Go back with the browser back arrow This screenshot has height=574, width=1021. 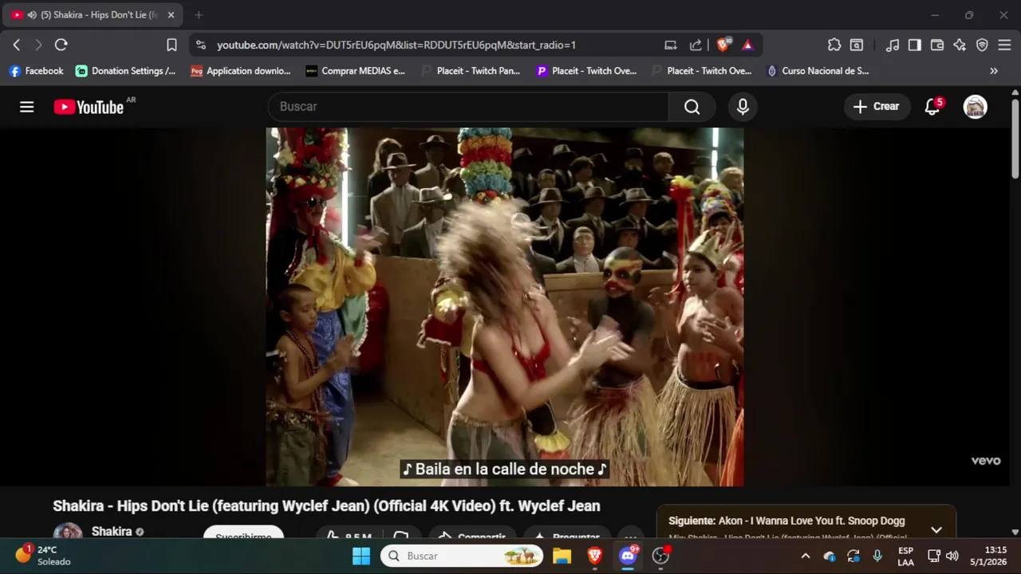click(x=16, y=45)
